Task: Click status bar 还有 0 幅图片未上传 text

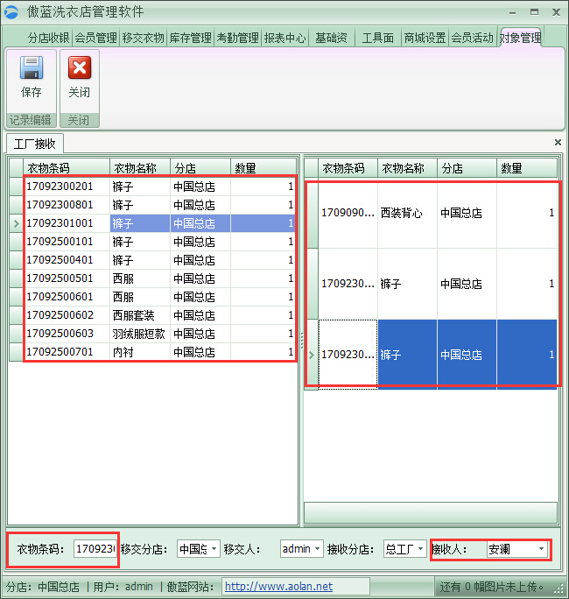Action: pyautogui.click(x=492, y=587)
